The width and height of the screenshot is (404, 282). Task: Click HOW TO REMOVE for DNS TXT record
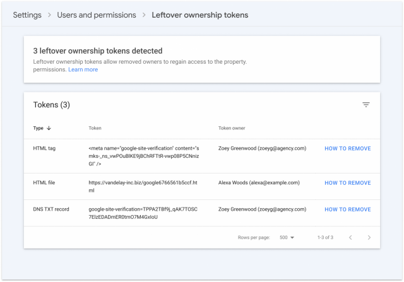(x=347, y=209)
